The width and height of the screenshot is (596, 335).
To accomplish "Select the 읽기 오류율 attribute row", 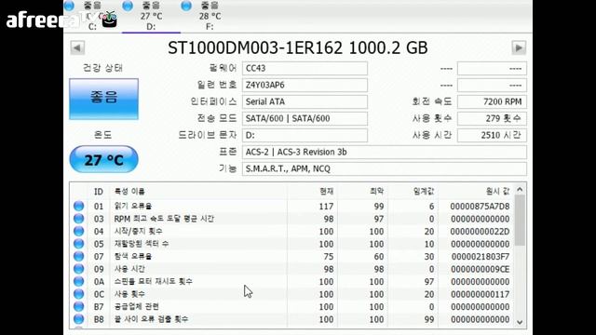I will pos(291,206).
